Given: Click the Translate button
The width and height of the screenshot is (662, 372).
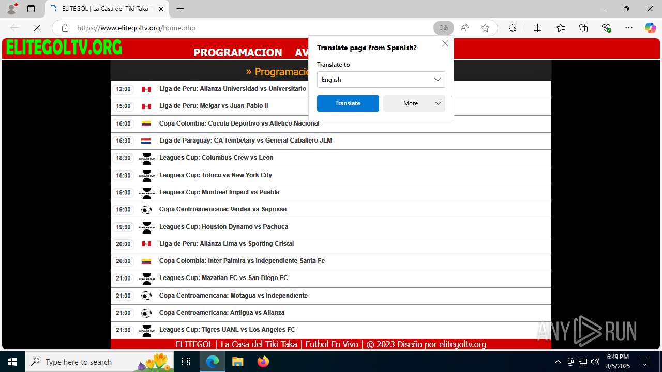Looking at the screenshot, I should pyautogui.click(x=348, y=103).
